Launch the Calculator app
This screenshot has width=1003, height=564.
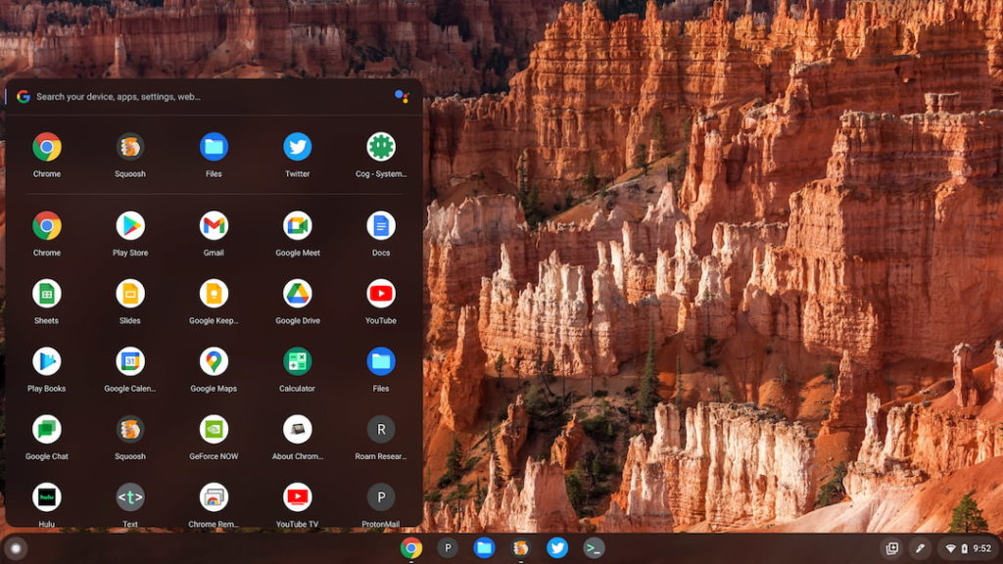(298, 361)
